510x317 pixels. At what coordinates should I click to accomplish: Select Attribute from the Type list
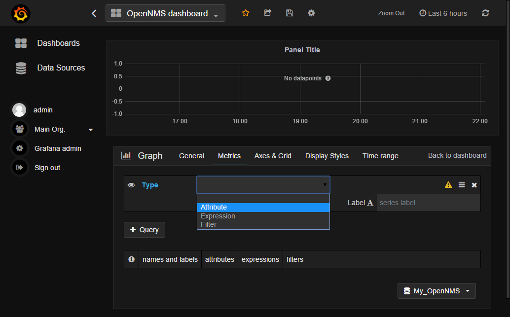[x=263, y=207]
